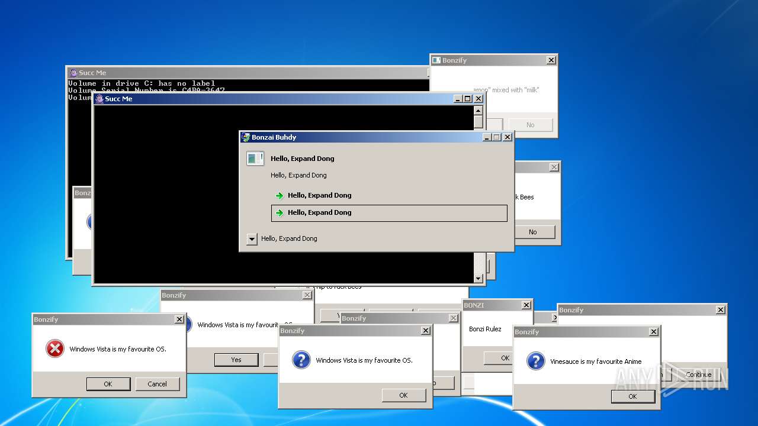Click the red error icon in Windows Vista dialog
This screenshot has width=758, height=426.
click(54, 349)
